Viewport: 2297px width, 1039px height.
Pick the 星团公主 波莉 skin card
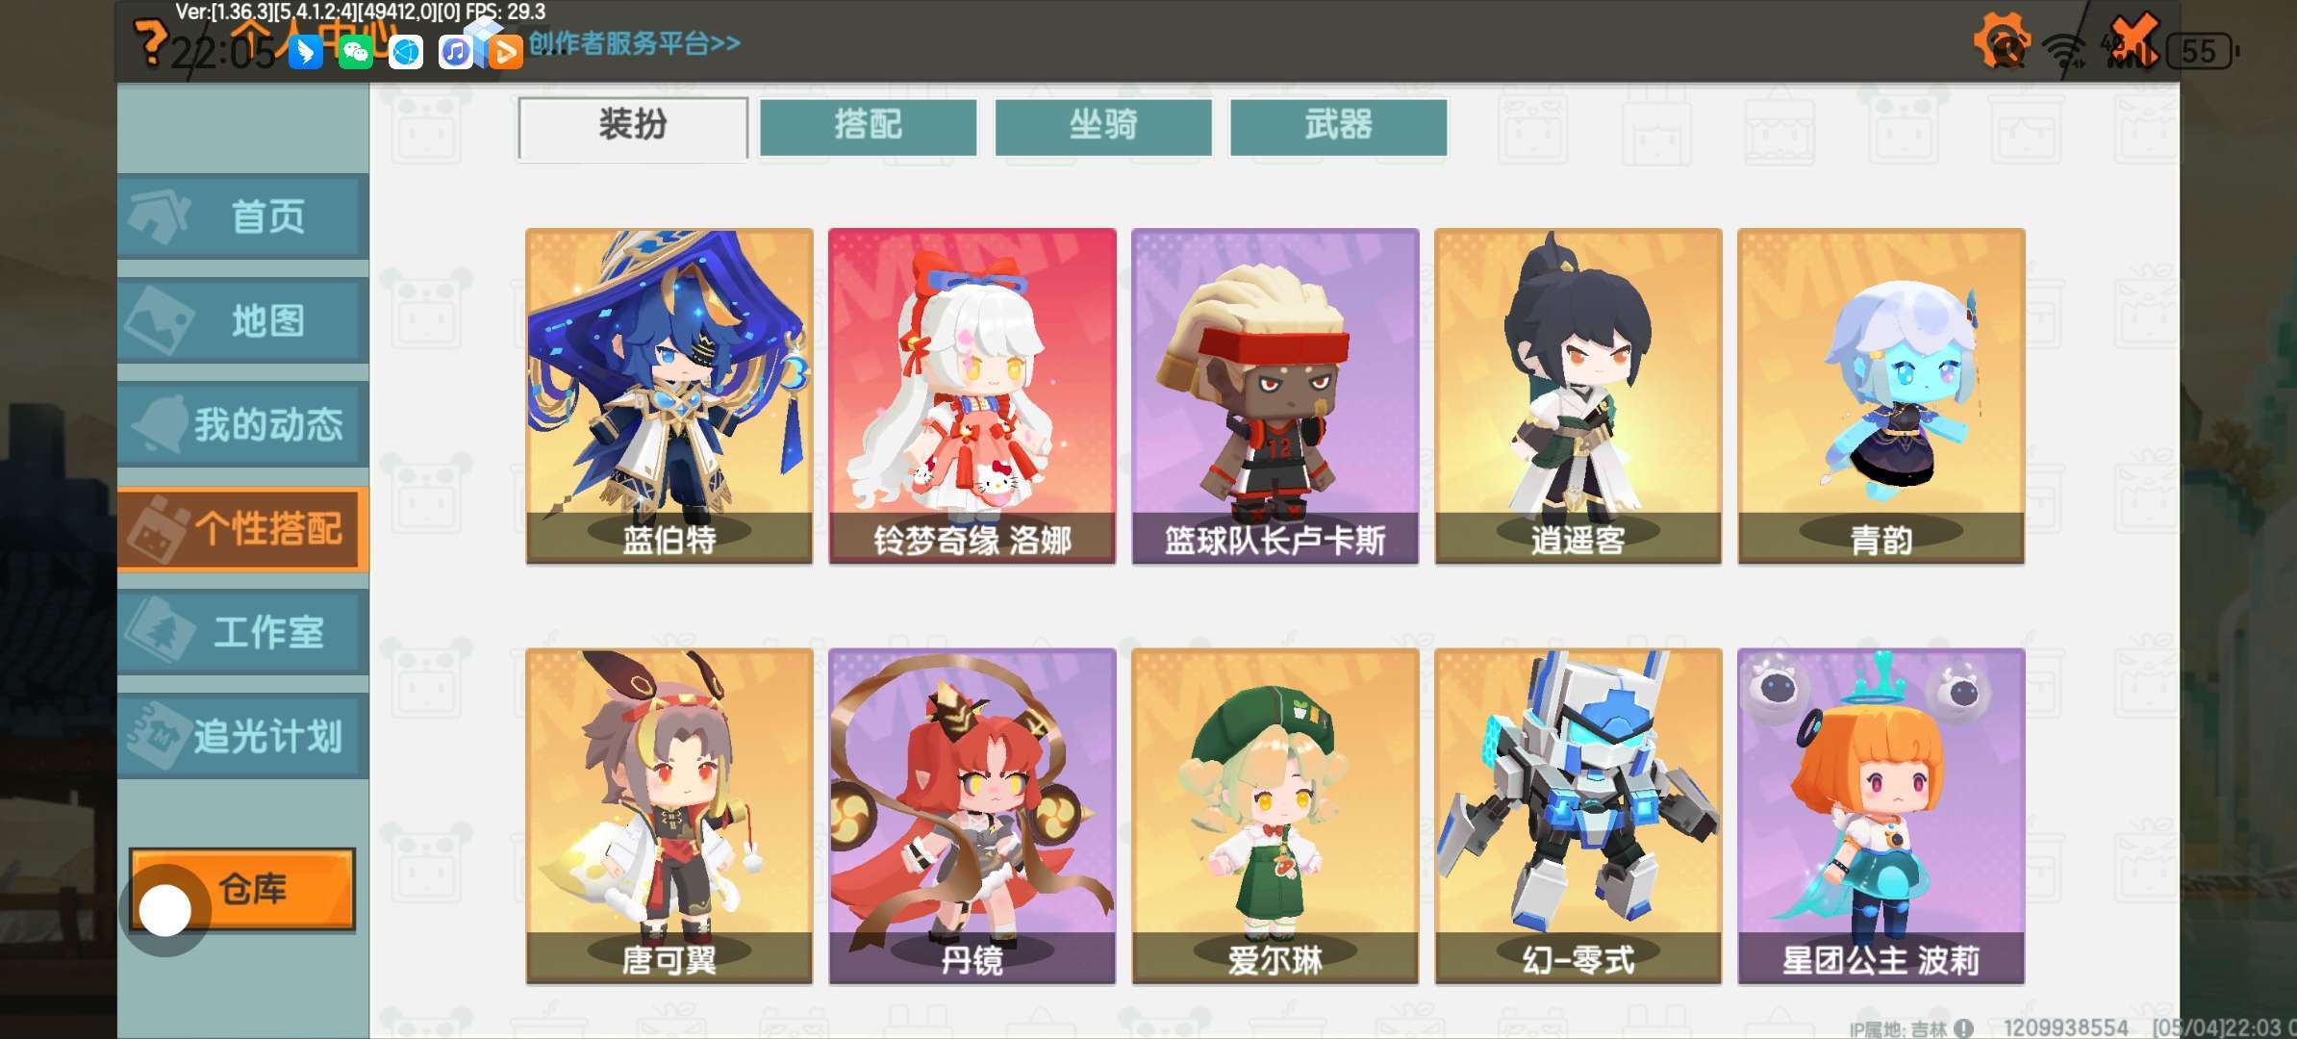coord(1881,816)
